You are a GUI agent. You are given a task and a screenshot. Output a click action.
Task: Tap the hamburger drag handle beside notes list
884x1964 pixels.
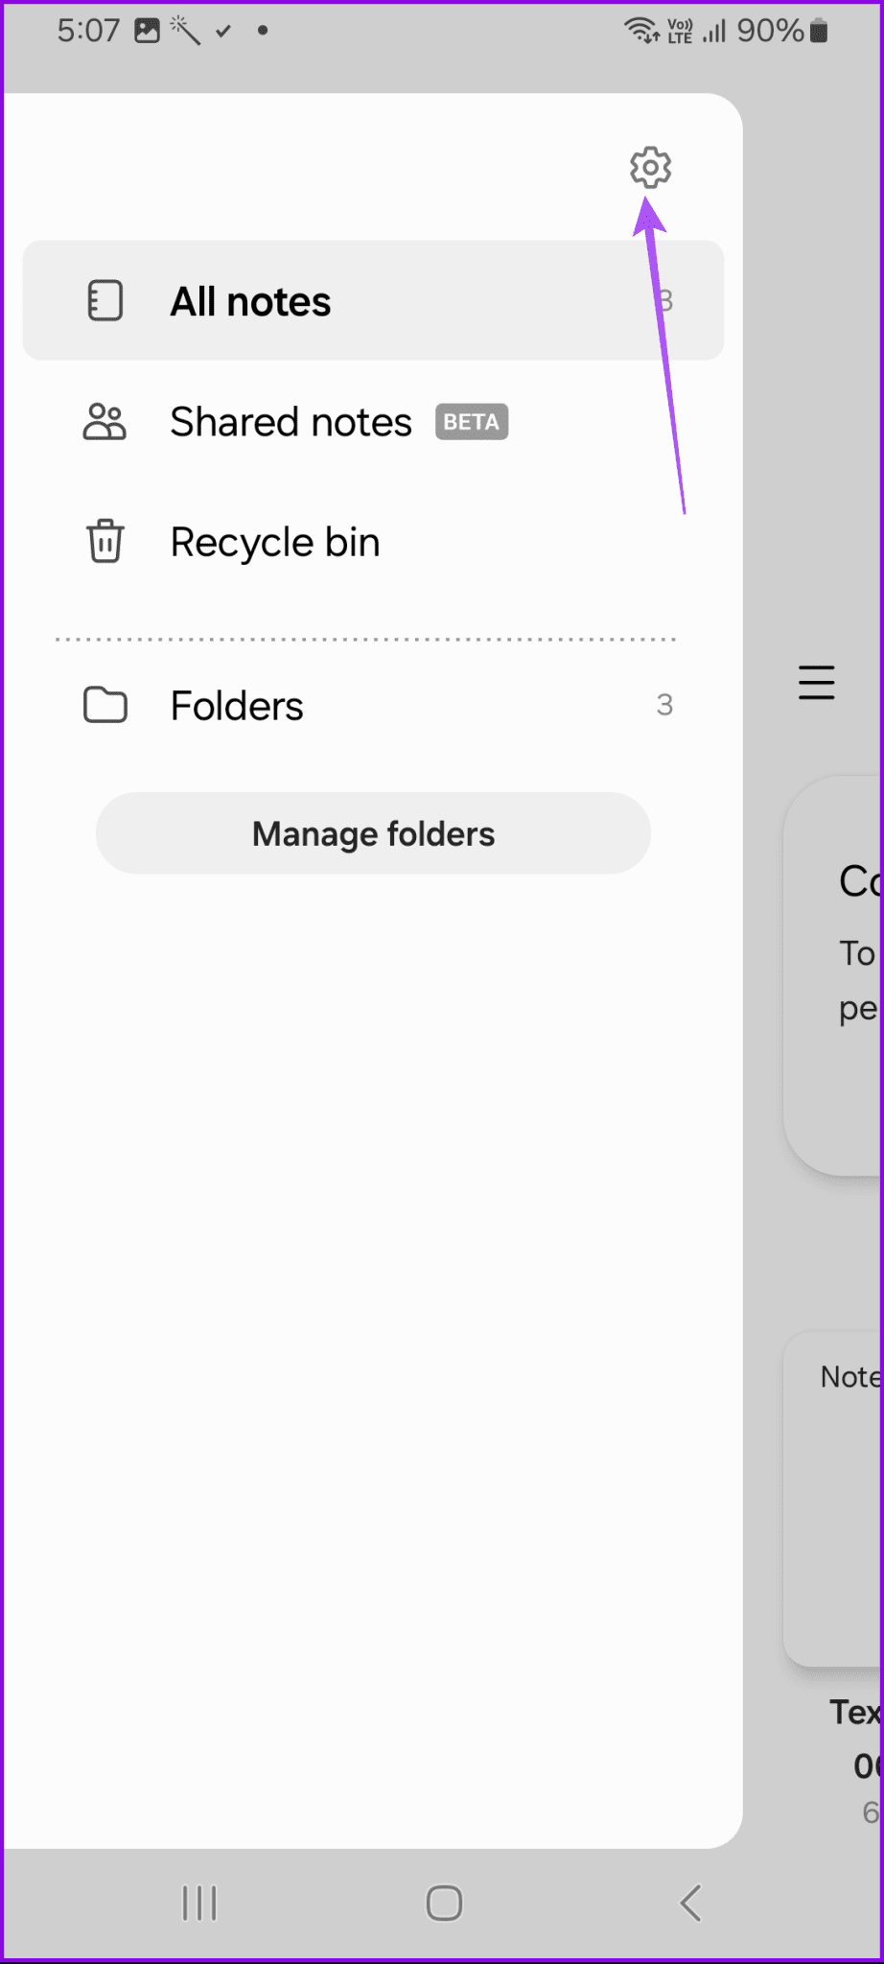click(x=816, y=682)
